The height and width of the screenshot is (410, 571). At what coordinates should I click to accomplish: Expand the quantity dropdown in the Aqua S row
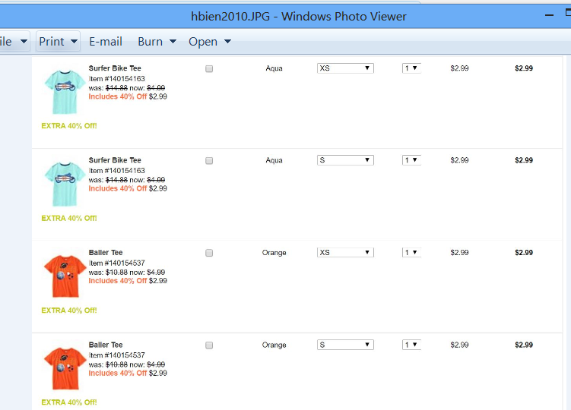[411, 160]
